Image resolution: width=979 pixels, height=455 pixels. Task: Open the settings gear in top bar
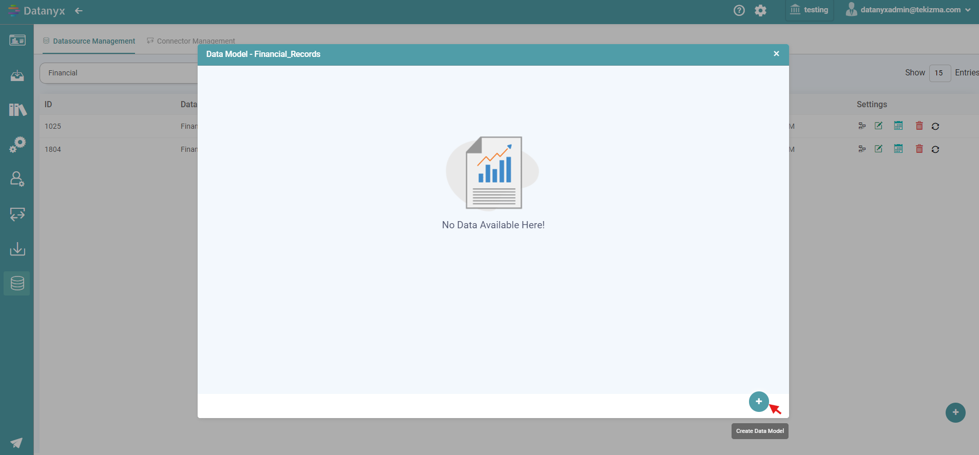(760, 10)
